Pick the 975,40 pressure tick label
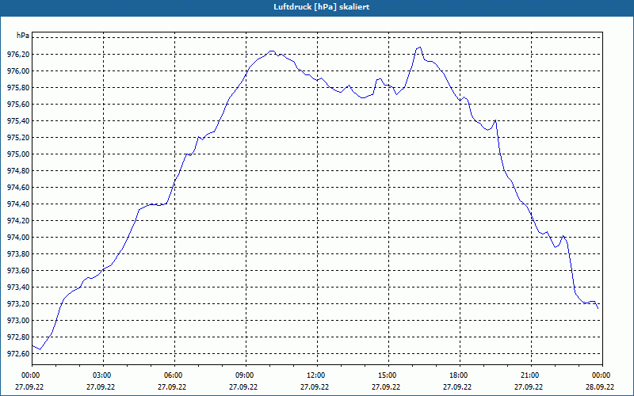 [x=18, y=121]
